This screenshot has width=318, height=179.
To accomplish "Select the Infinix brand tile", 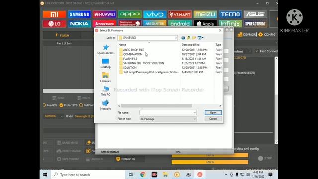I will click(230, 24).
